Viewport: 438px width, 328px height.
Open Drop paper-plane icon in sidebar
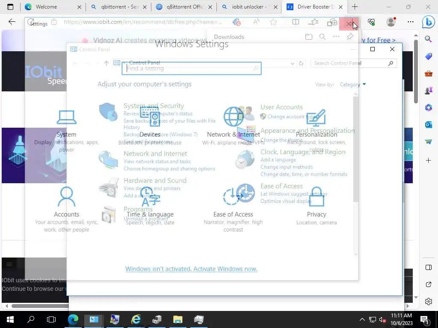tap(428, 142)
